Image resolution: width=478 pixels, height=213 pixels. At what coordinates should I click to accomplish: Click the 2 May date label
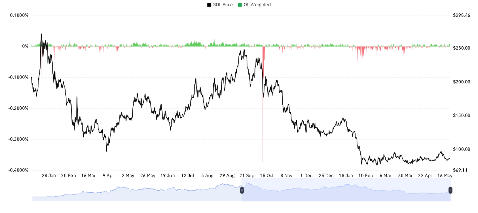pyautogui.click(x=128, y=176)
